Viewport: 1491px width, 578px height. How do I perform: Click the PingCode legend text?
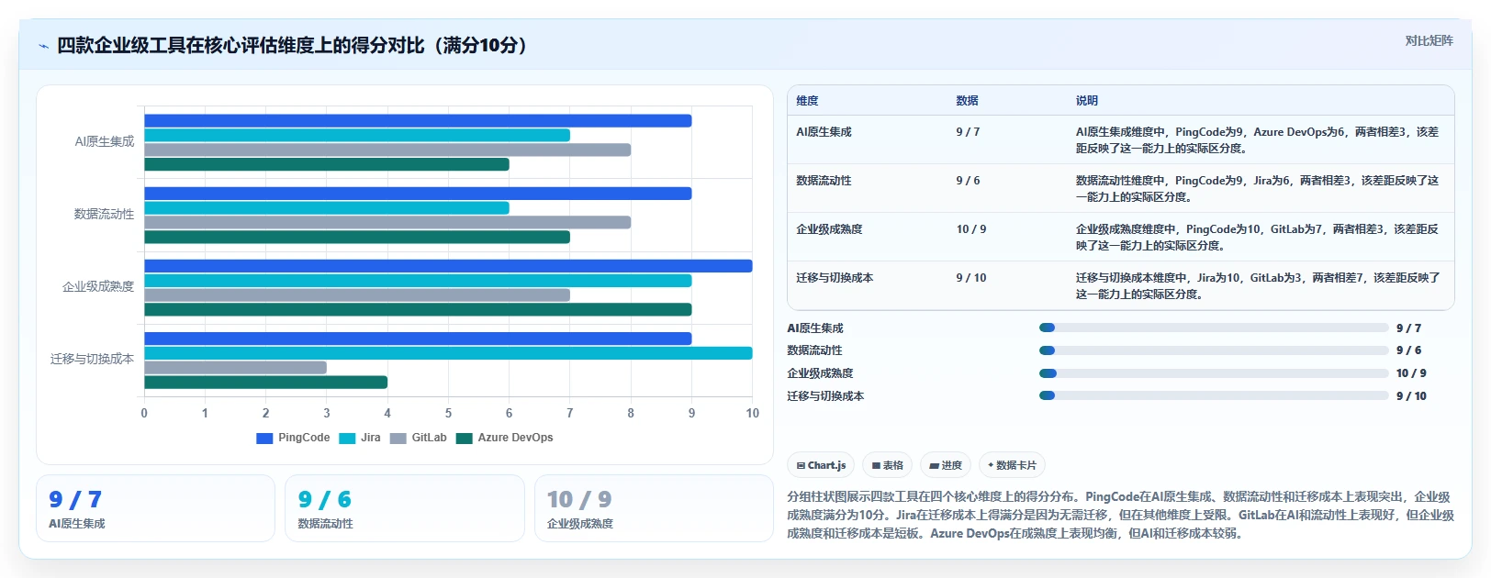[x=304, y=438]
